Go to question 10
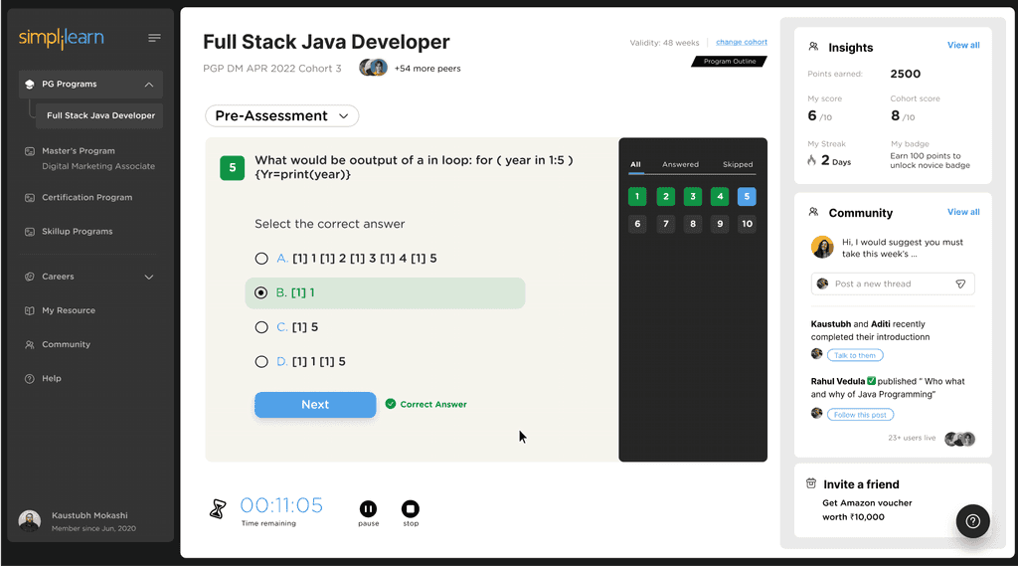Screen dimensions: 1018x566 [x=747, y=224]
